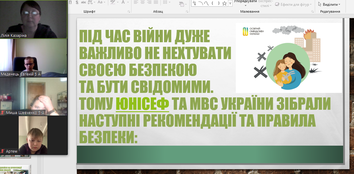Open the Шрифт dialog launcher
The width and height of the screenshot is (354, 174).
pyautogui.click(x=129, y=11)
